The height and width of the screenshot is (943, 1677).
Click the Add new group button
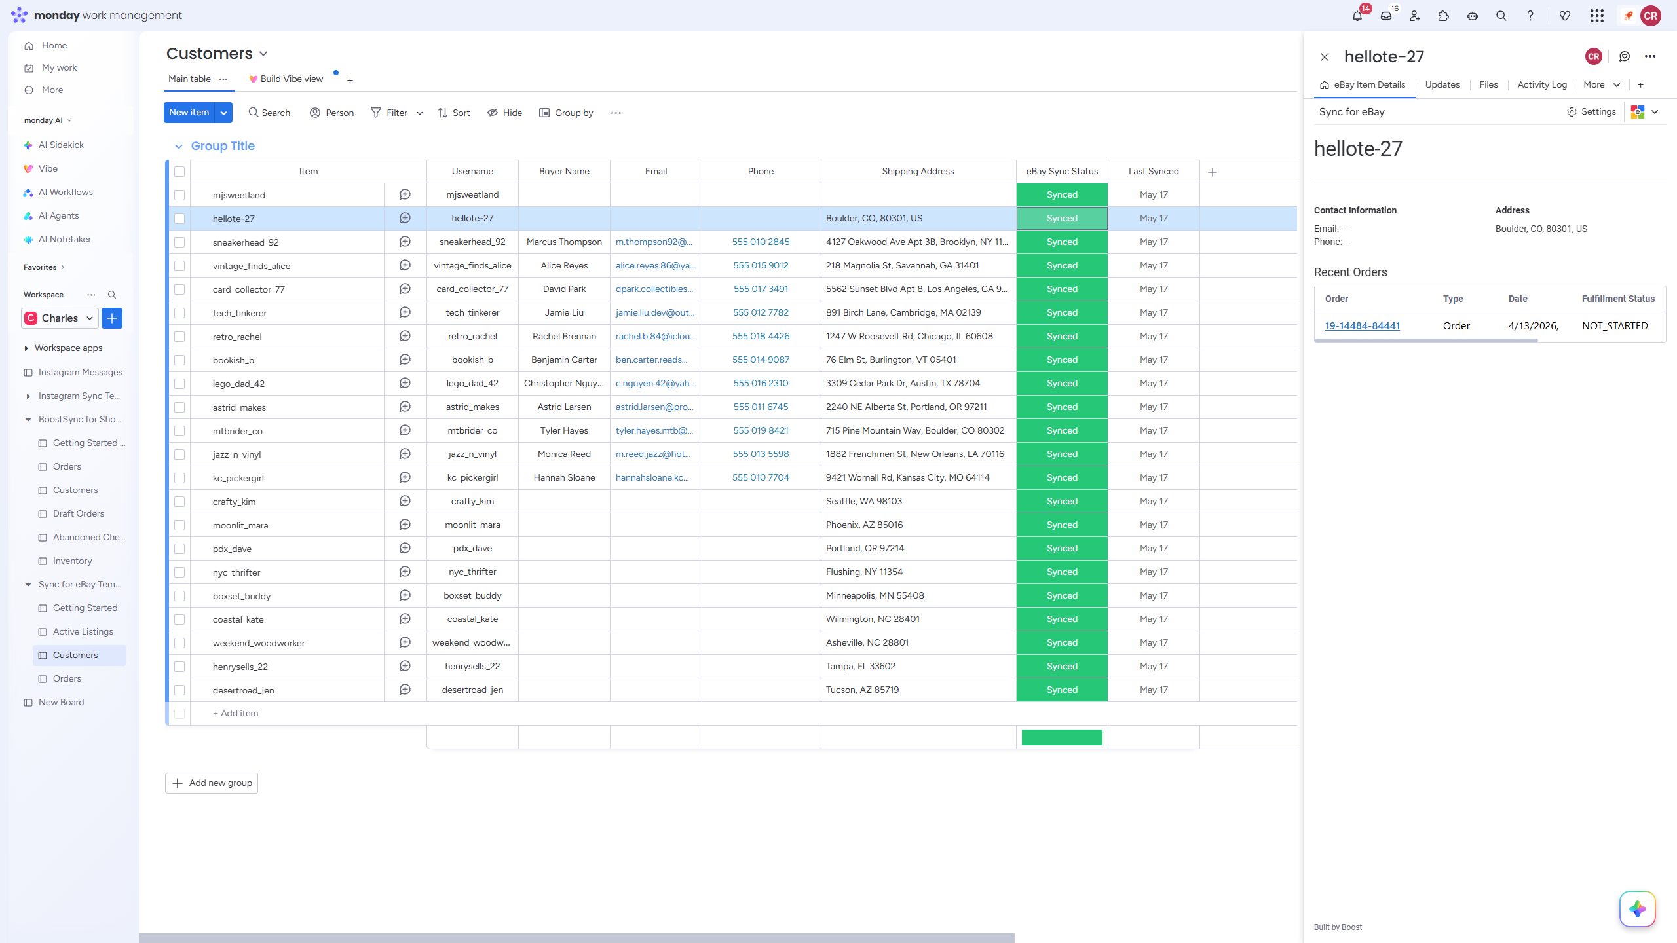pos(212,783)
